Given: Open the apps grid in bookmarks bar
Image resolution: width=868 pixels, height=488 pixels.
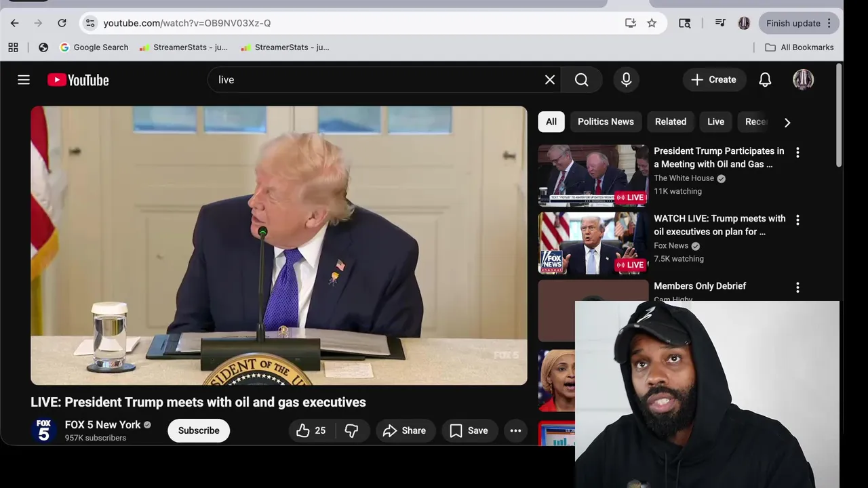Looking at the screenshot, I should point(13,47).
